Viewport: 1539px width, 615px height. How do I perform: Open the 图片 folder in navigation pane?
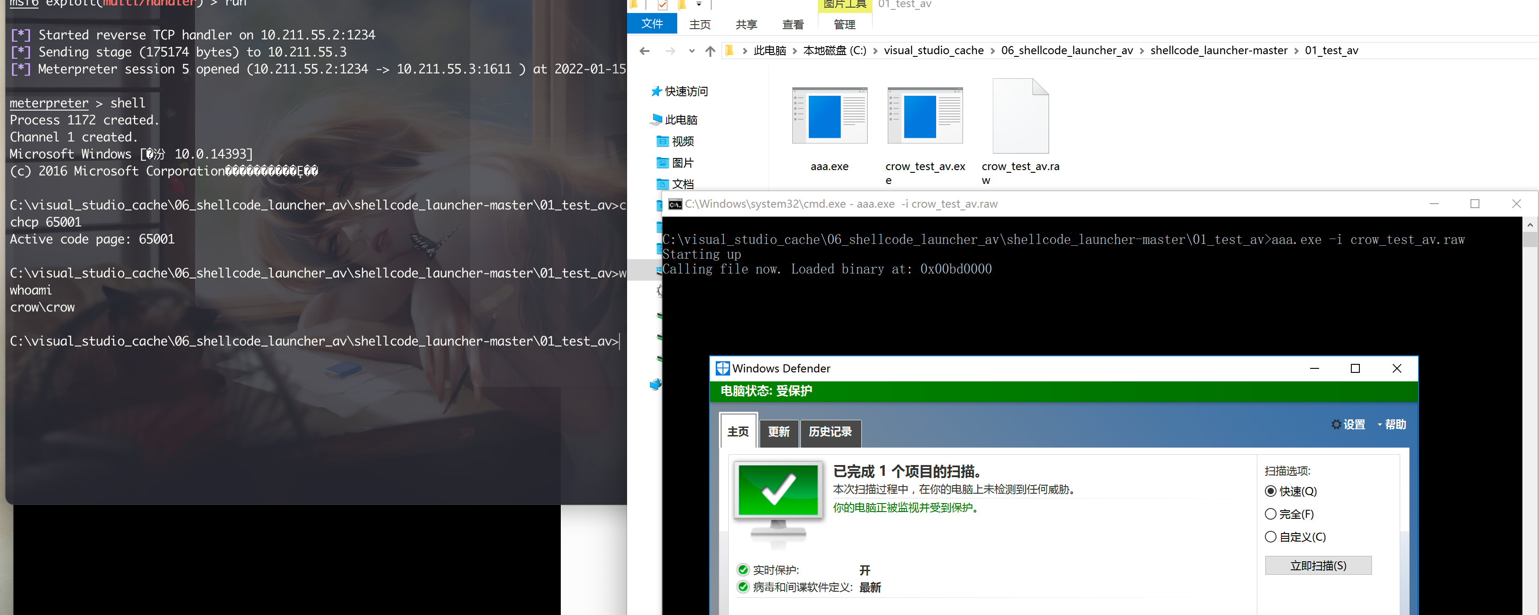[676, 162]
